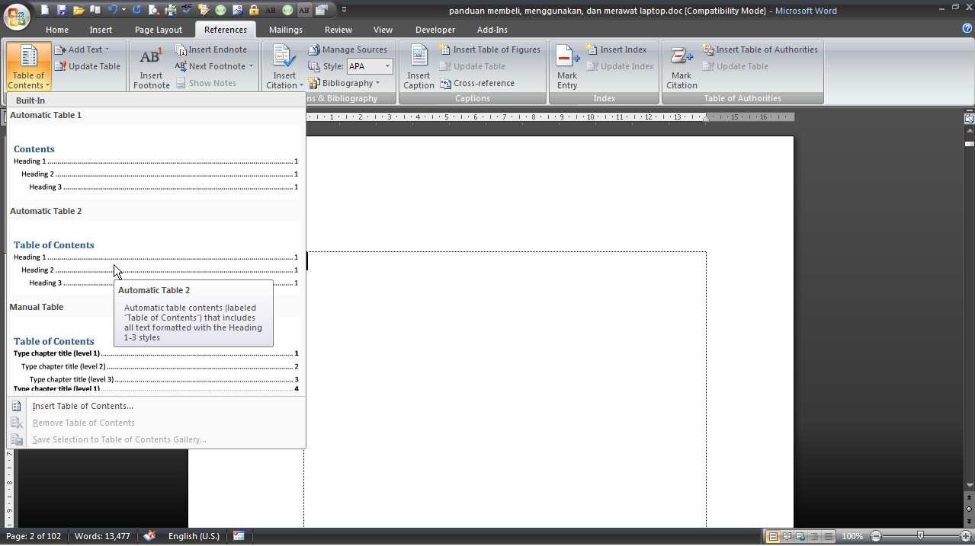Screen dimensions: 975x546
Task: Click English (U.S.) language indicator
Action: [194, 536]
